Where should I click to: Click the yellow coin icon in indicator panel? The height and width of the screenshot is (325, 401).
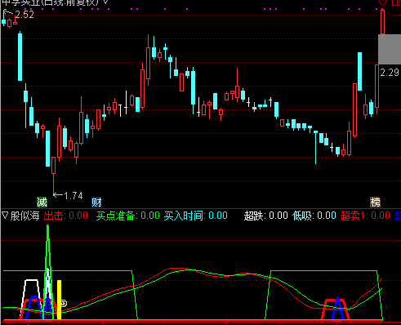point(64,303)
